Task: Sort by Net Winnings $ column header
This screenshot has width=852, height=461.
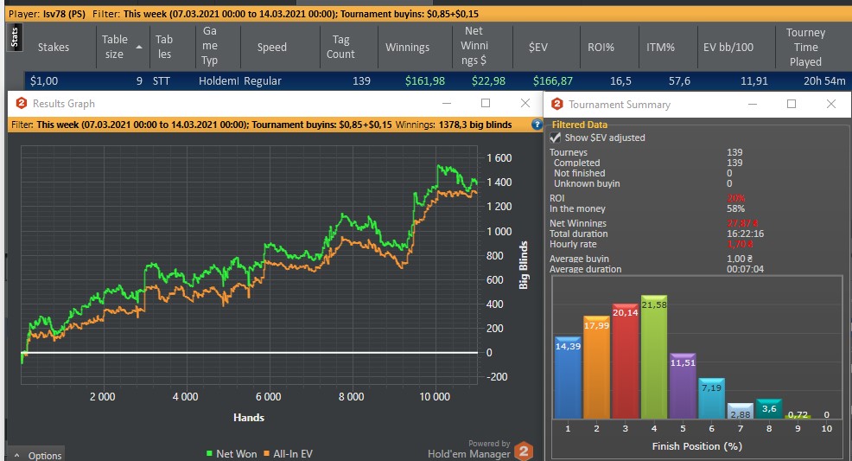Action: coord(474,46)
